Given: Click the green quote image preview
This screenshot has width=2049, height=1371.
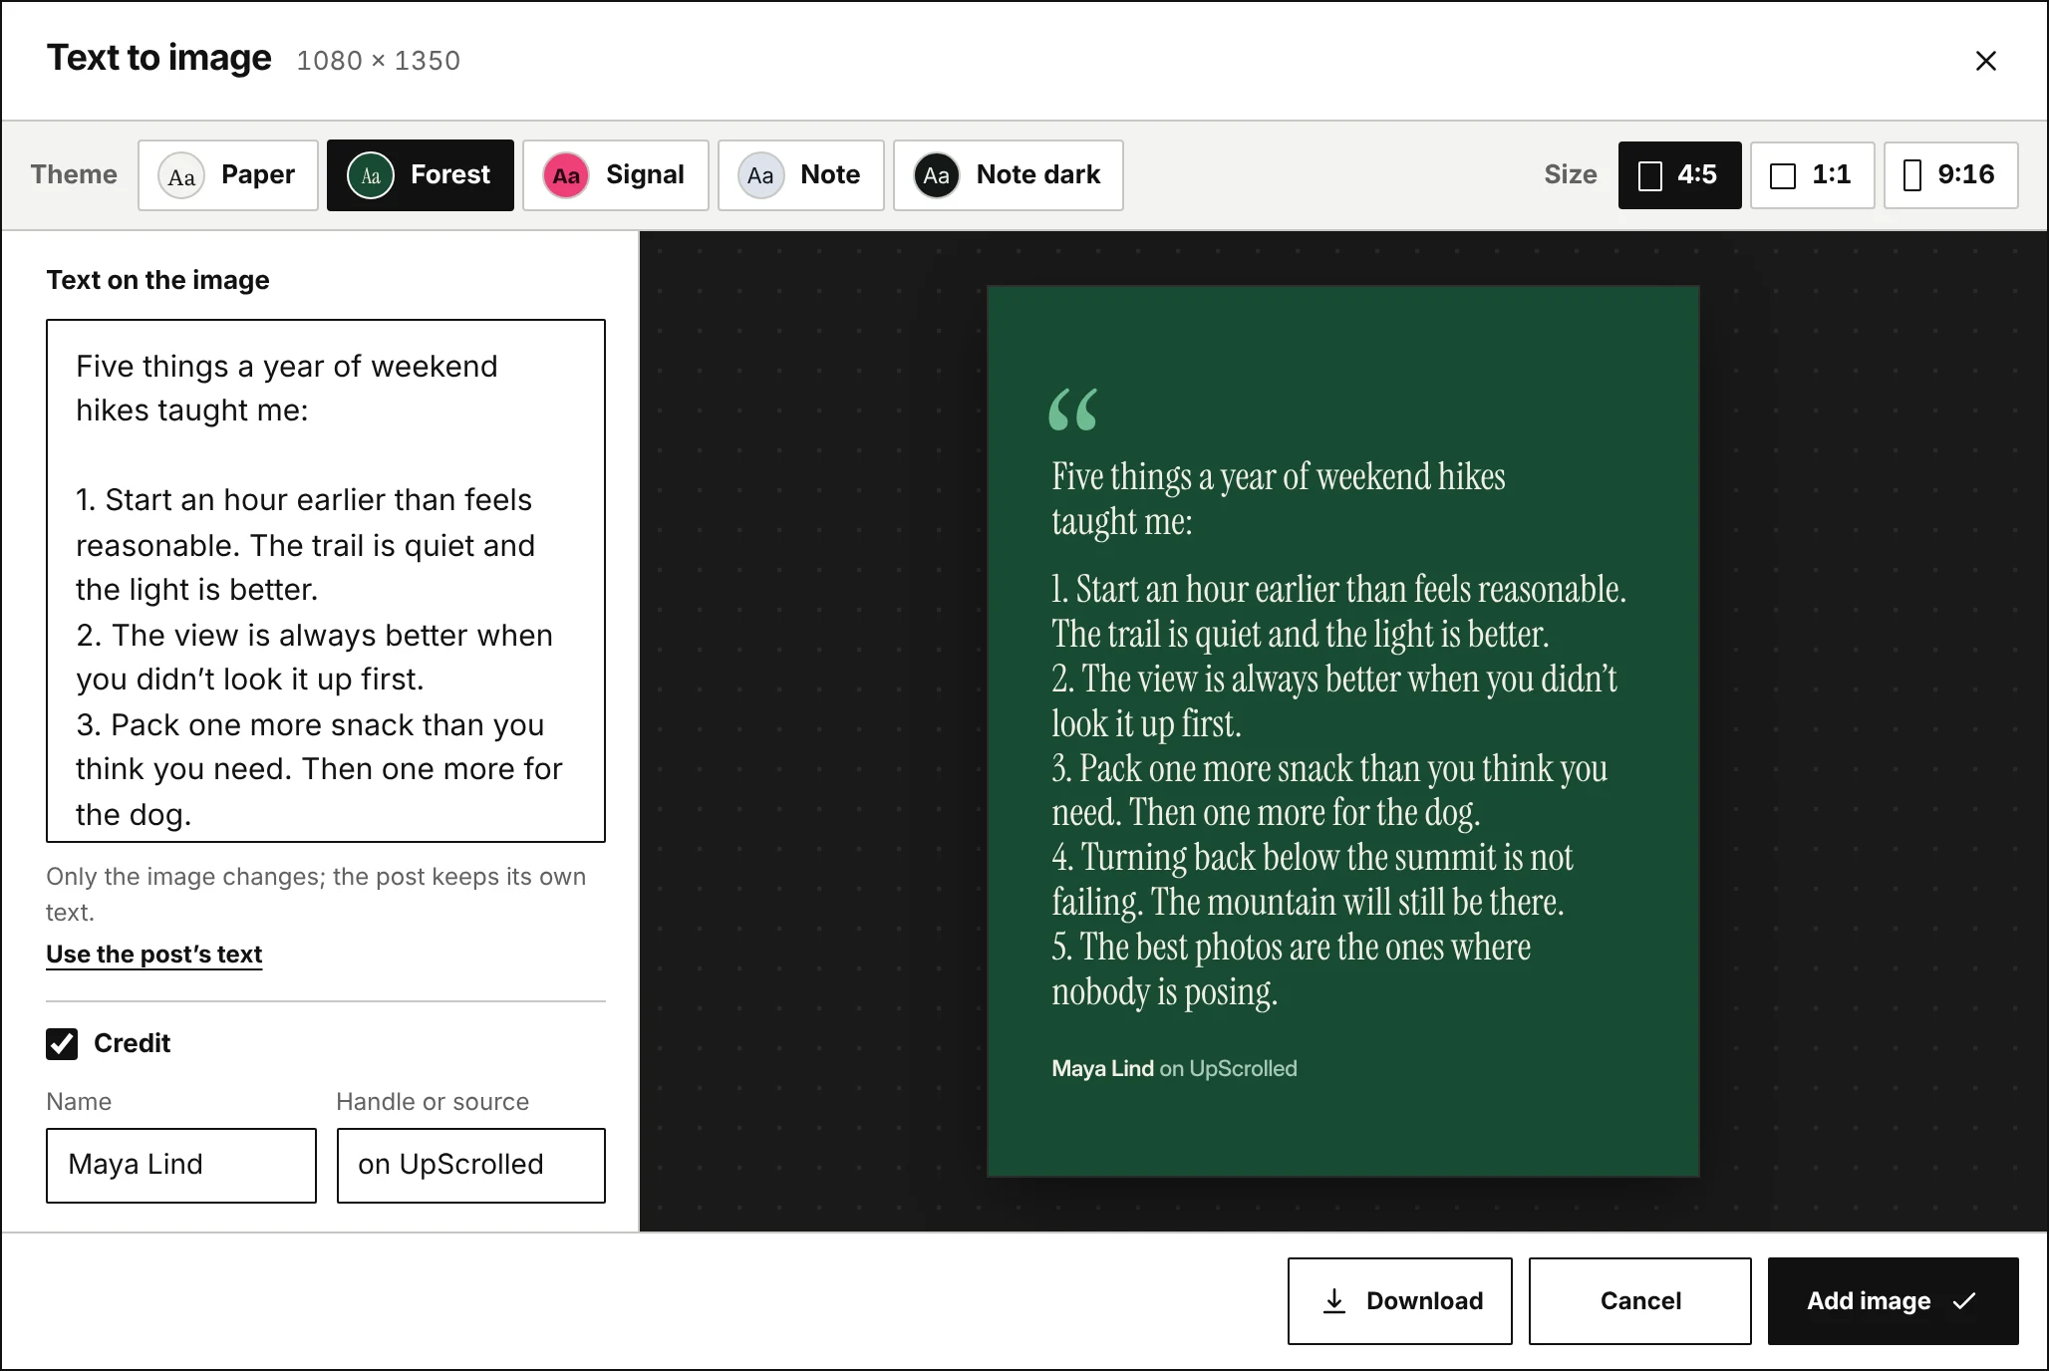Looking at the screenshot, I should pyautogui.click(x=1342, y=731).
